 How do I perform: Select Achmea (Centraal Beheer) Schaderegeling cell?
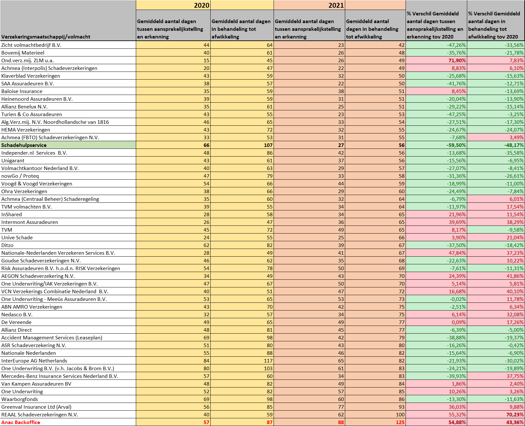68,199
